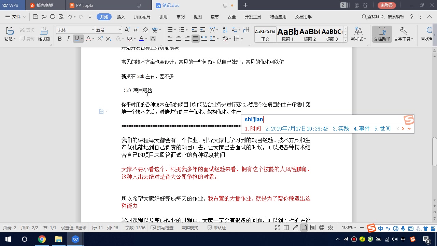Expand the input method candidate list
437x246 pixels.
pos(409,129)
